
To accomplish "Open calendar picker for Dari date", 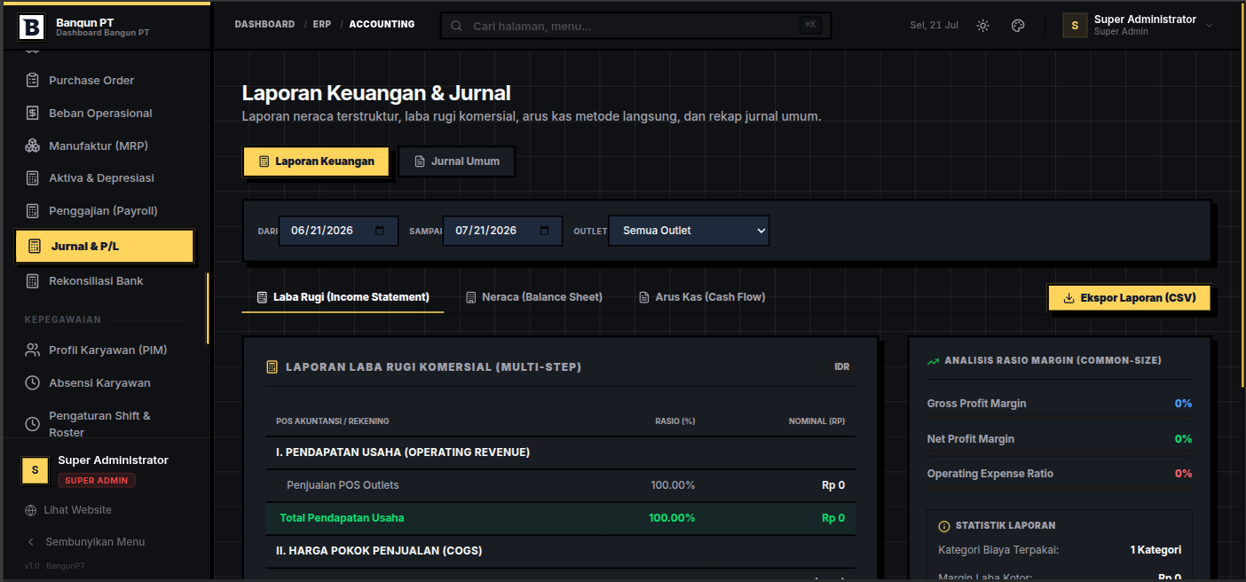I will tap(380, 231).
